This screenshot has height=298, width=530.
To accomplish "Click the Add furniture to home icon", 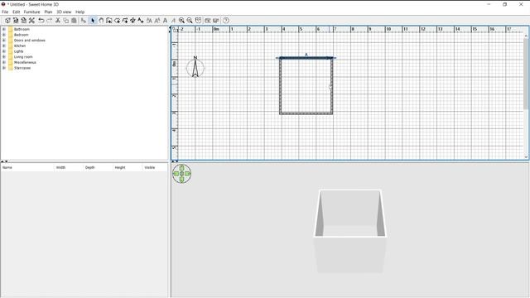I will pos(83,21).
